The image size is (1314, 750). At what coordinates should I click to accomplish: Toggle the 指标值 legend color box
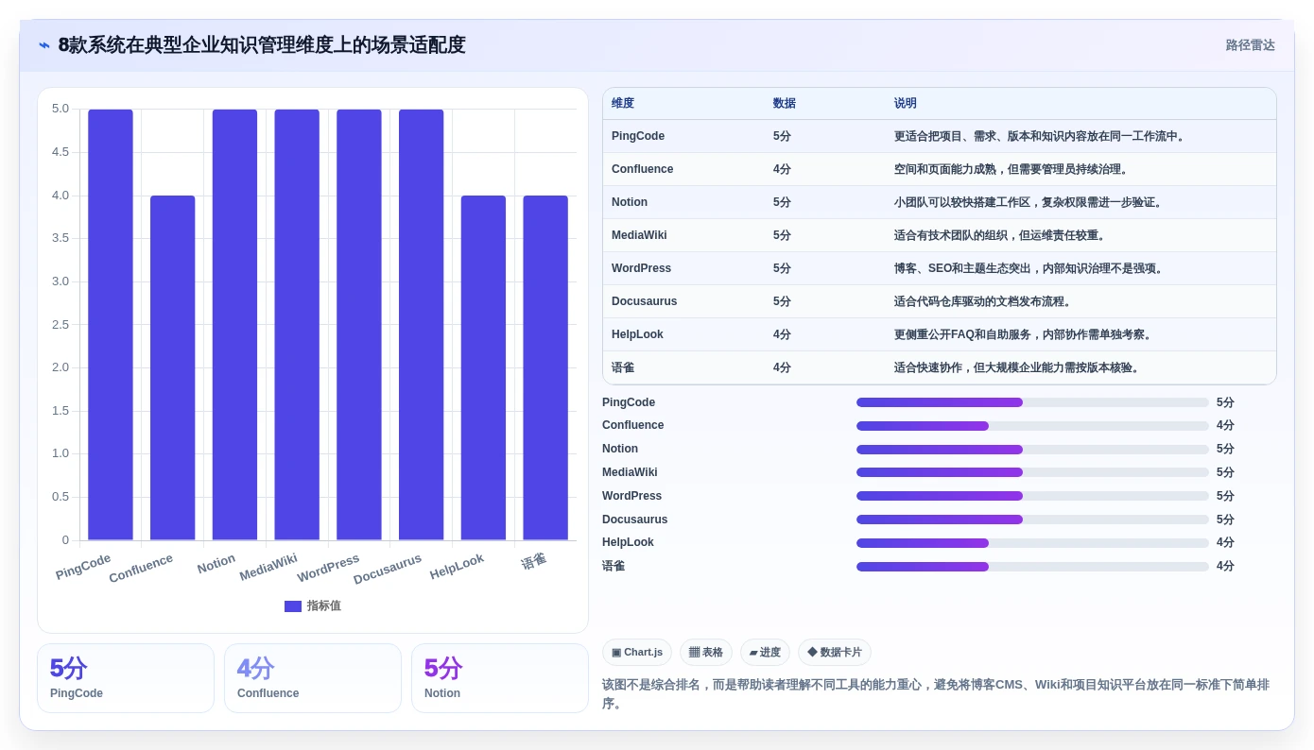[293, 606]
